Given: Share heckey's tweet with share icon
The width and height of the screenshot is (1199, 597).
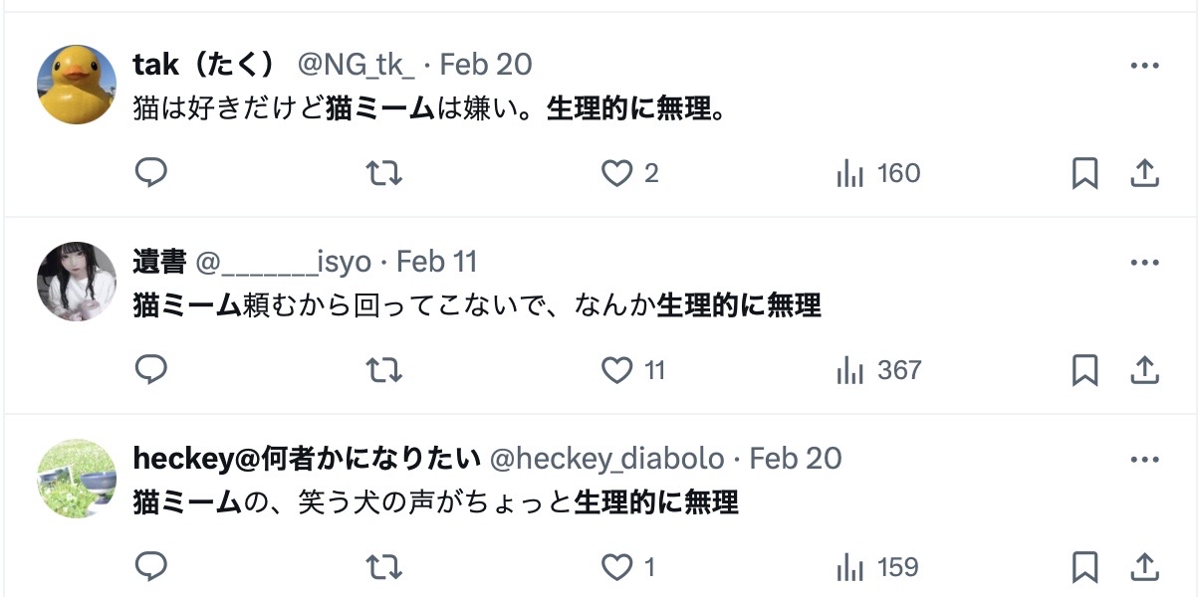Looking at the screenshot, I should 1145,567.
